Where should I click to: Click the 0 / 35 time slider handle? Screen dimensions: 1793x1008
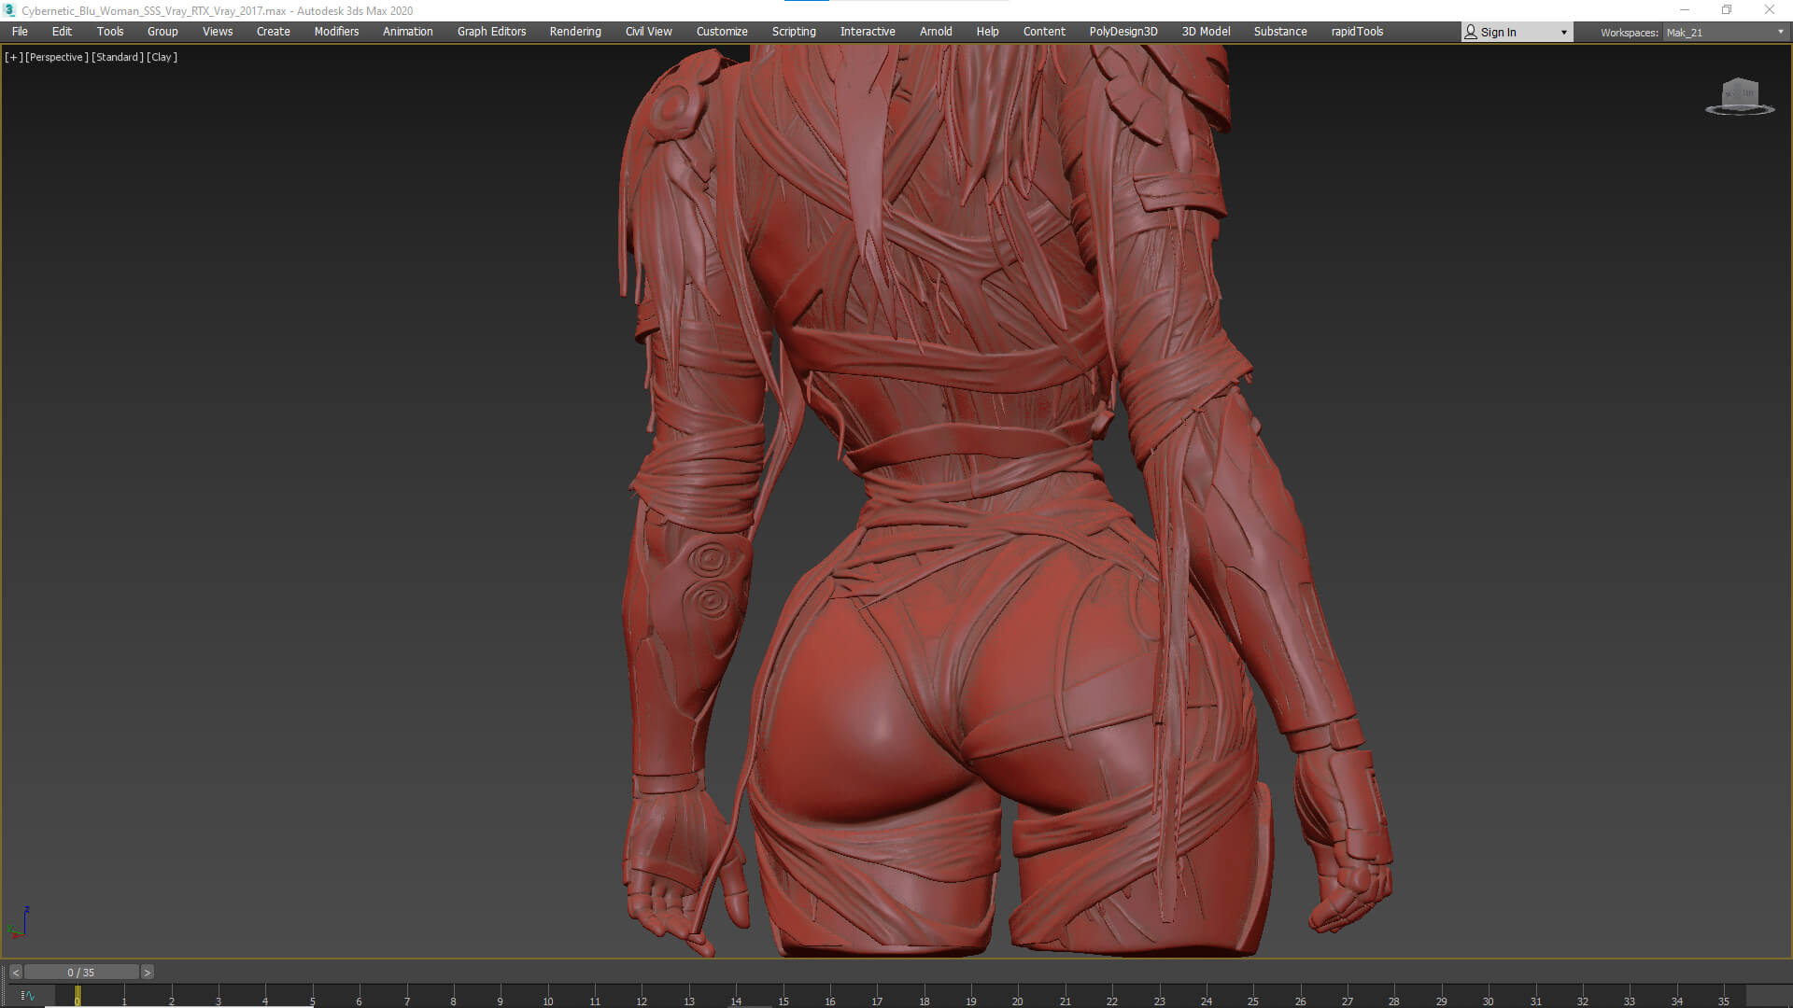(x=81, y=973)
